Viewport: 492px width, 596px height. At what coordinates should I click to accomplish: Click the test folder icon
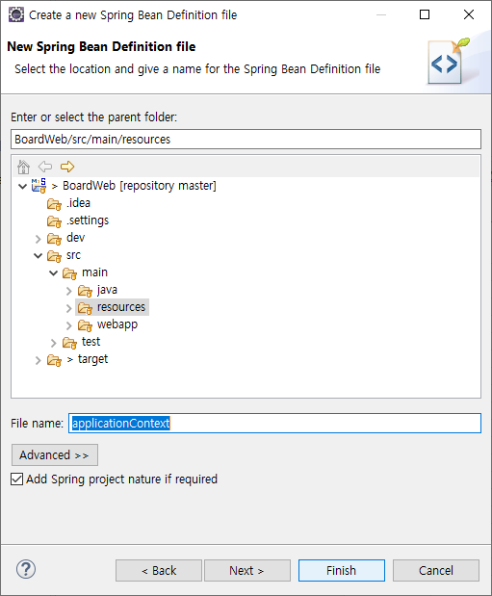pos(69,343)
